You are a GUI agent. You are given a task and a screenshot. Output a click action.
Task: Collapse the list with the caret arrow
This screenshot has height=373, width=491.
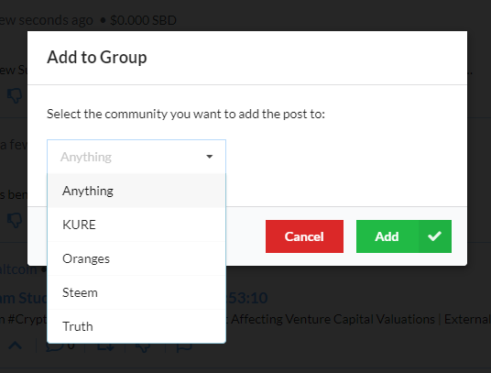(210, 157)
